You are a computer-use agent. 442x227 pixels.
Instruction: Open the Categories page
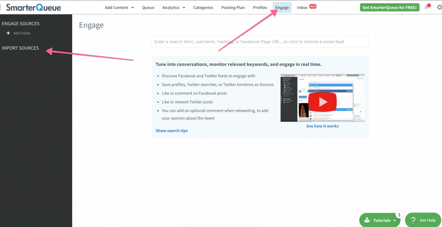(203, 8)
